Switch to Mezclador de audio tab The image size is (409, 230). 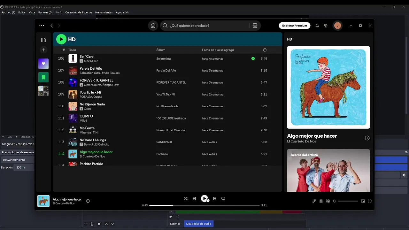coord(198,224)
